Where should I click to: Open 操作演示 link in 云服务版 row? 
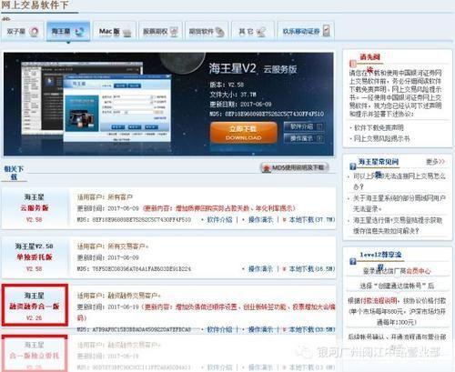[260, 219]
